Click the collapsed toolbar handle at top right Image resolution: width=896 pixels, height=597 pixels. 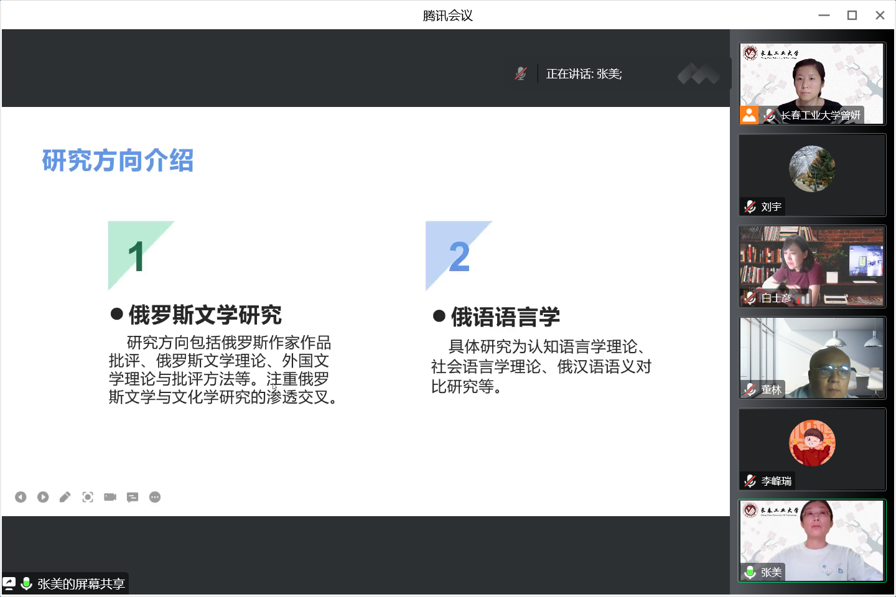pos(698,74)
